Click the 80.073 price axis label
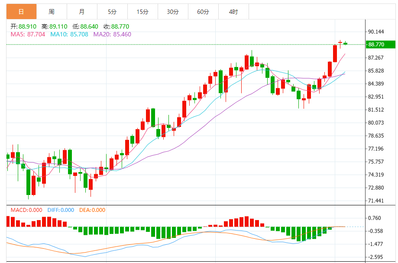 click(376, 123)
